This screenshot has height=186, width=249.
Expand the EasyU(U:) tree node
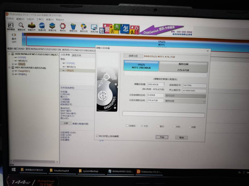coord(13,71)
